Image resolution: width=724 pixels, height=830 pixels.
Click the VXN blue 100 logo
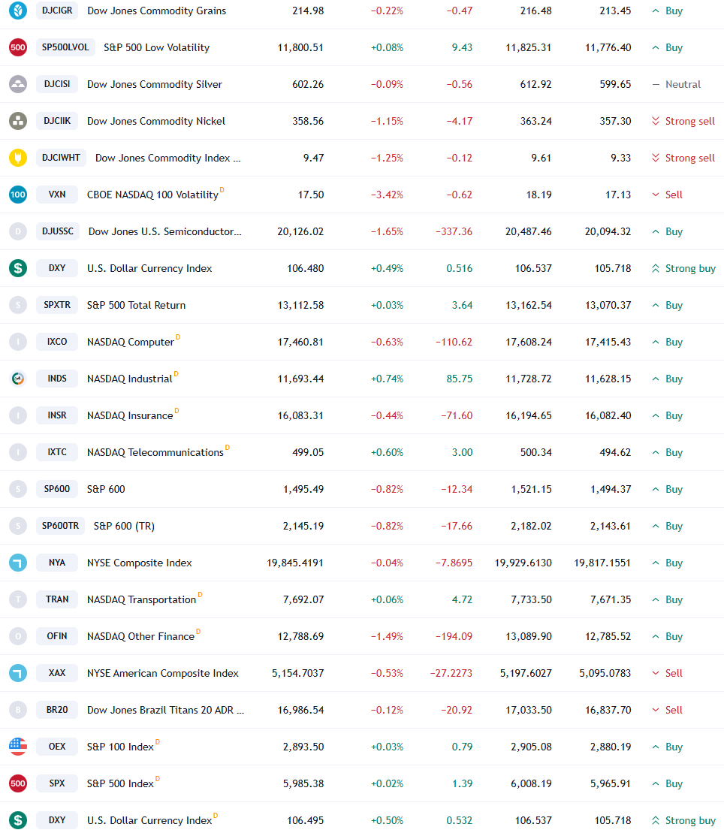18,195
